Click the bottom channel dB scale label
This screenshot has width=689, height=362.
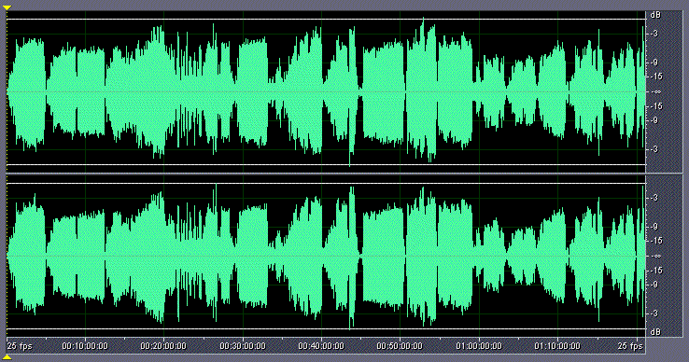tap(655, 332)
